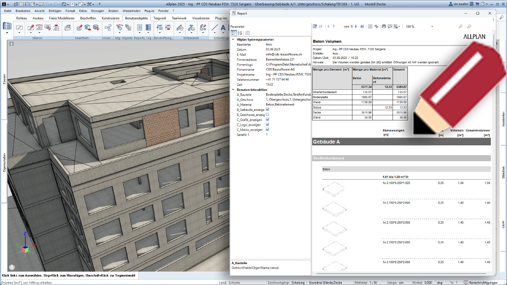This screenshot has height=285, width=507.
Task: Go to next report page
Action: [x=356, y=27]
